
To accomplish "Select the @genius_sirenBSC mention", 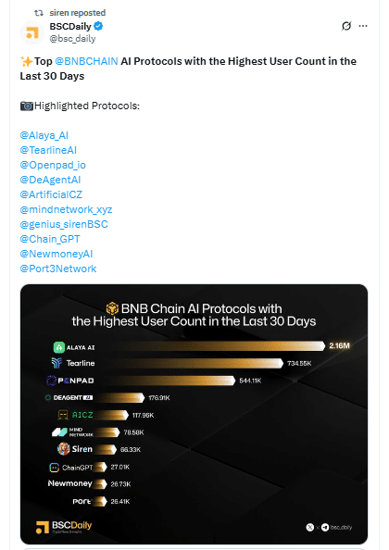I will pyautogui.click(x=64, y=224).
